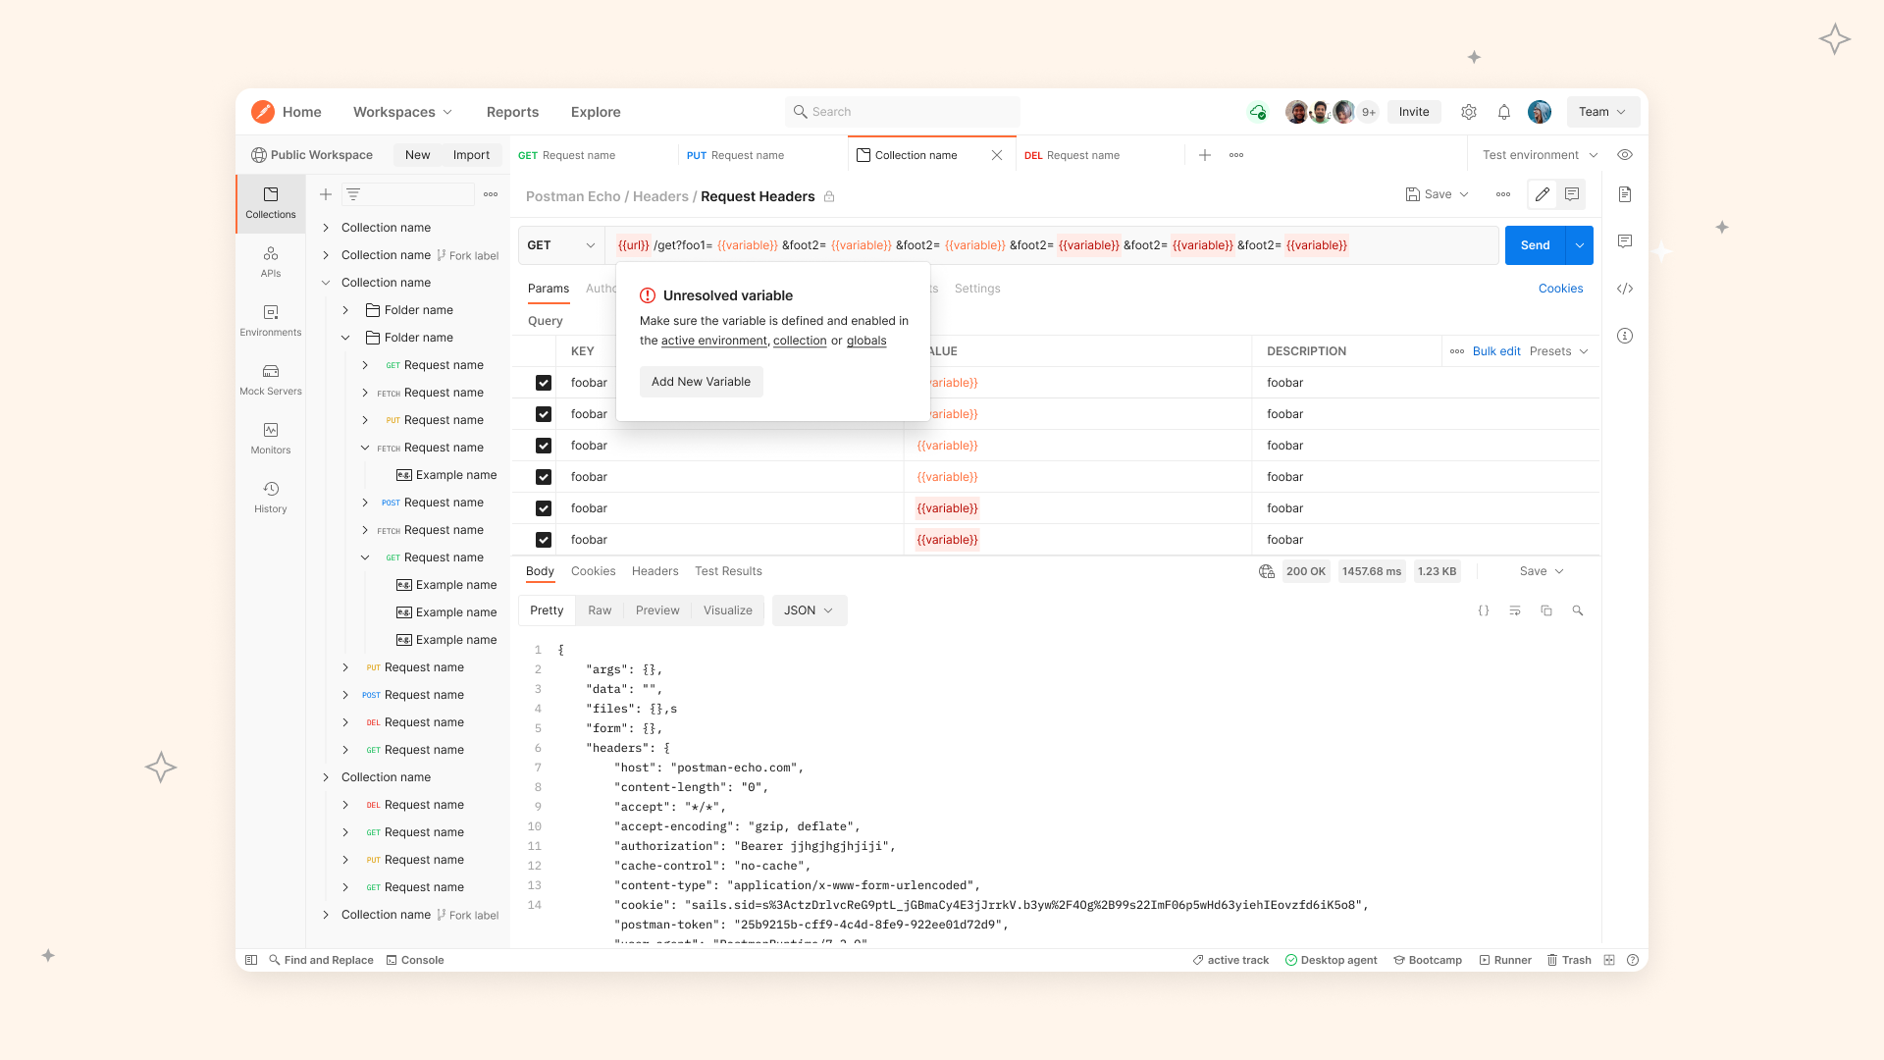Open the code snippet icon in right sidebar
1884x1060 pixels.
pos(1625,289)
